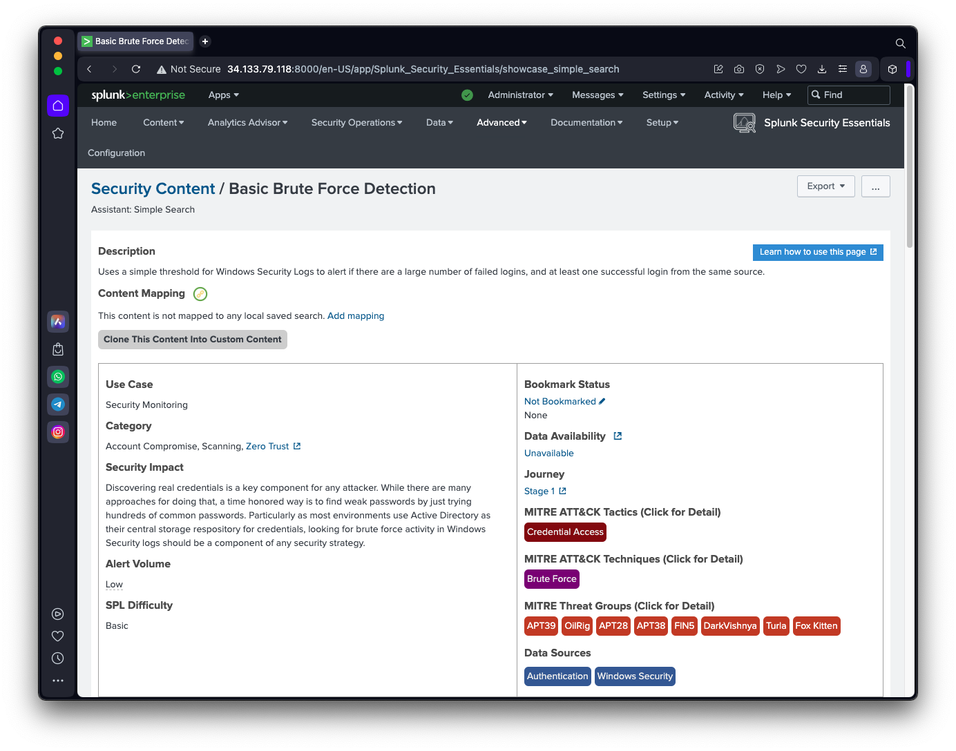The height and width of the screenshot is (751, 956).
Task: Open the downloads icon in toolbar
Action: (822, 69)
